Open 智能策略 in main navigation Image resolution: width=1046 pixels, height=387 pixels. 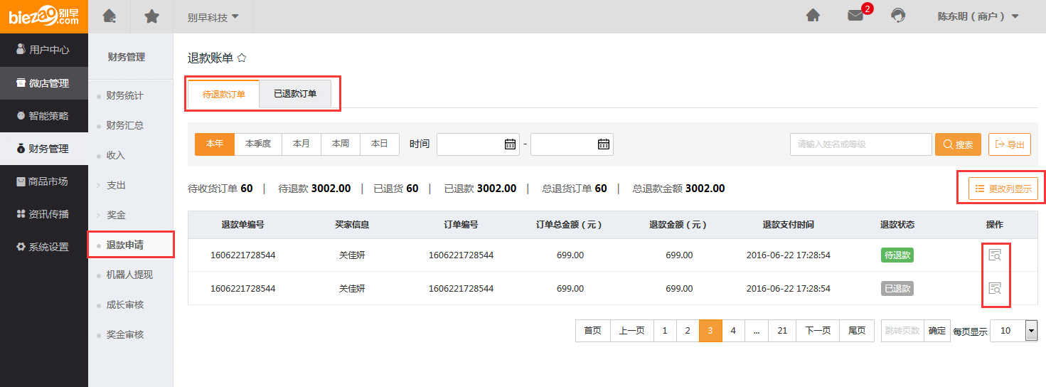tap(43, 116)
